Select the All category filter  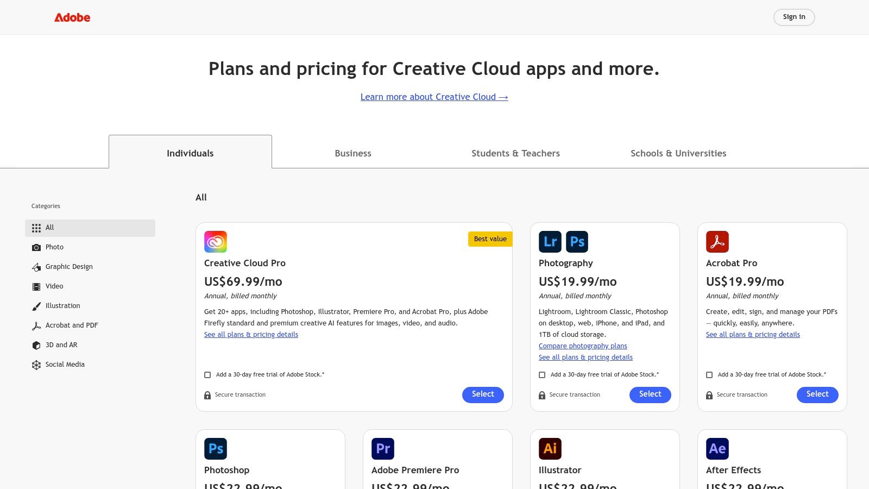(x=90, y=228)
